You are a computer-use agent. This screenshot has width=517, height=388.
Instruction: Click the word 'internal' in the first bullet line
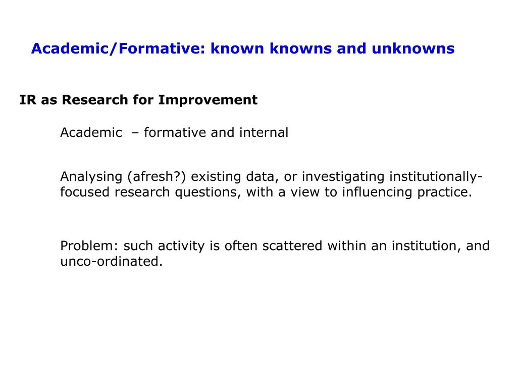(x=264, y=133)
